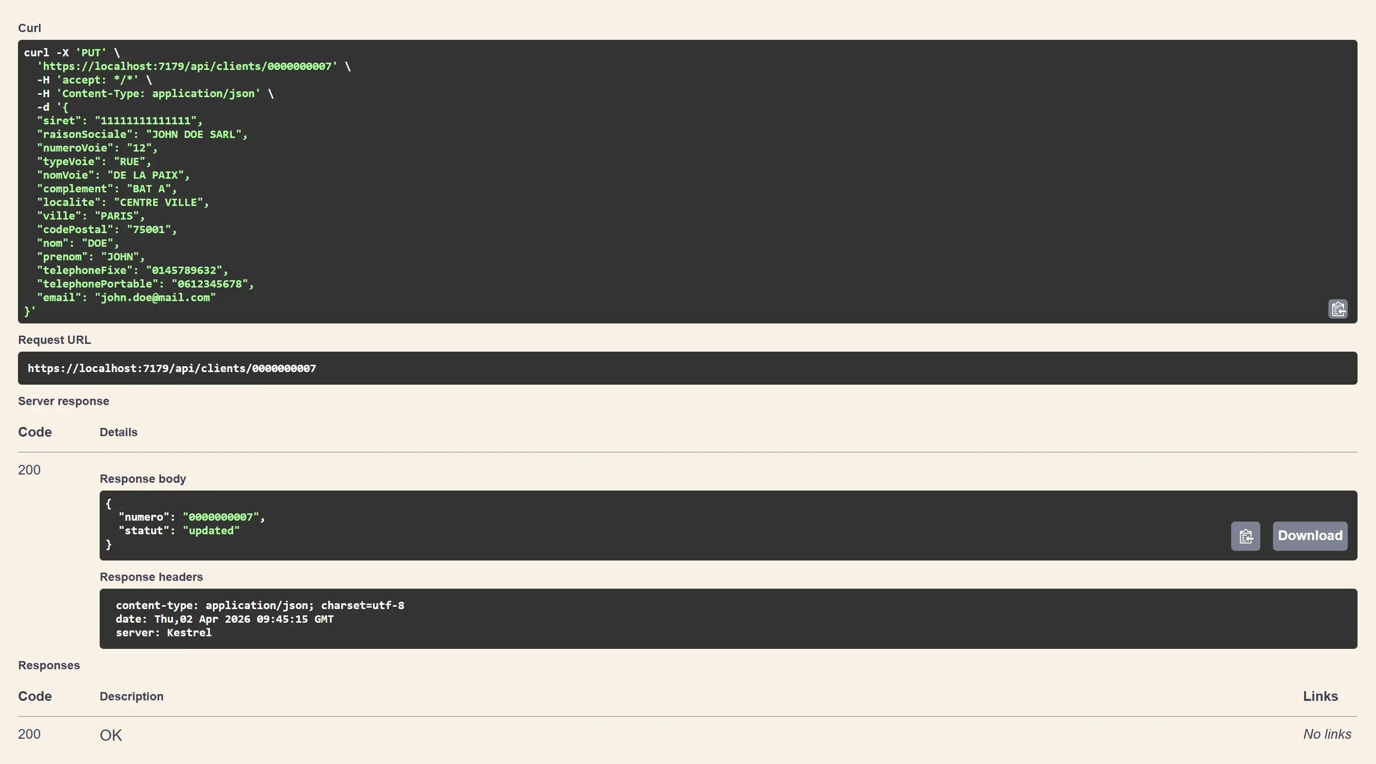This screenshot has width=1376, height=764.
Task: Click the Download button for the response body
Action: coord(1310,536)
